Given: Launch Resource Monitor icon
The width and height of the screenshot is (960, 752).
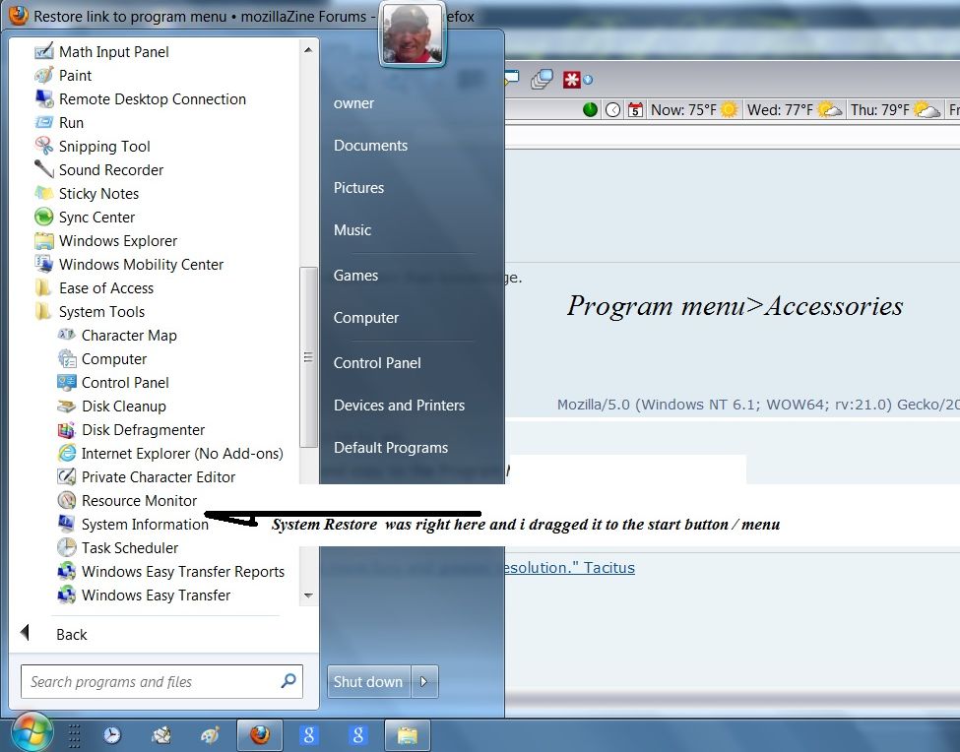Looking at the screenshot, I should (x=67, y=501).
